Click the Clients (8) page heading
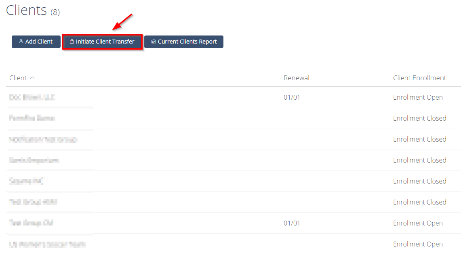The height and width of the screenshot is (263, 461). click(33, 10)
